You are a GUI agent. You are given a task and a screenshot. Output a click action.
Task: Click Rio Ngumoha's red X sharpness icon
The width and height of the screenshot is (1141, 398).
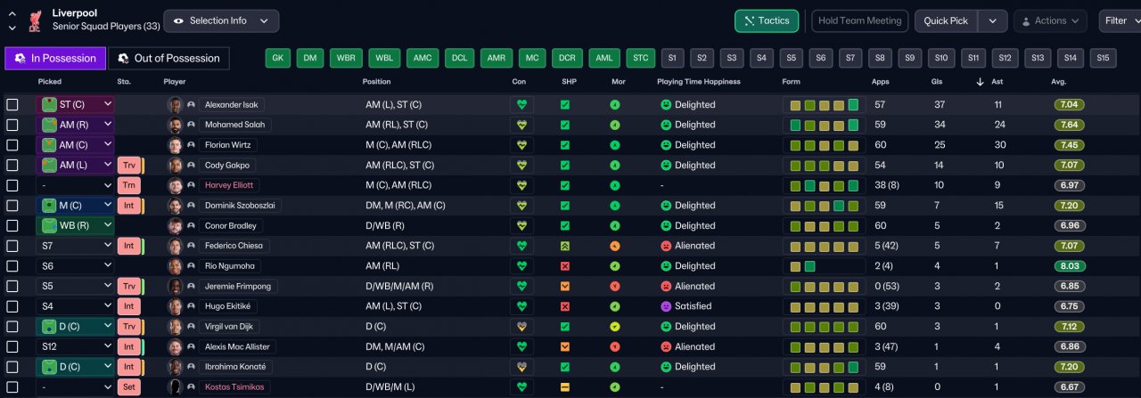coord(565,266)
